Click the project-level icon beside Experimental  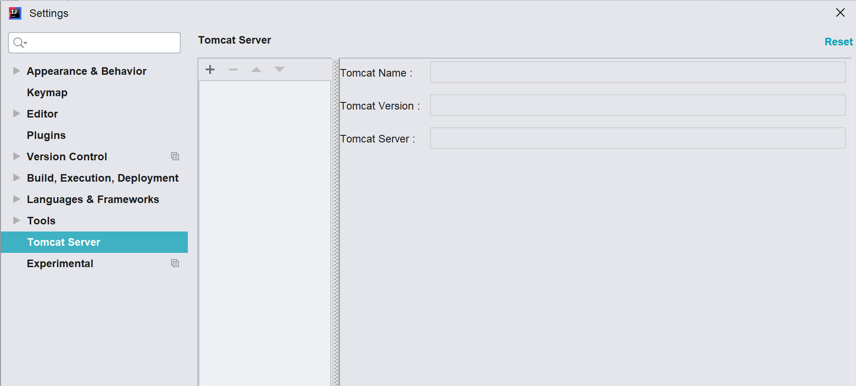point(175,263)
